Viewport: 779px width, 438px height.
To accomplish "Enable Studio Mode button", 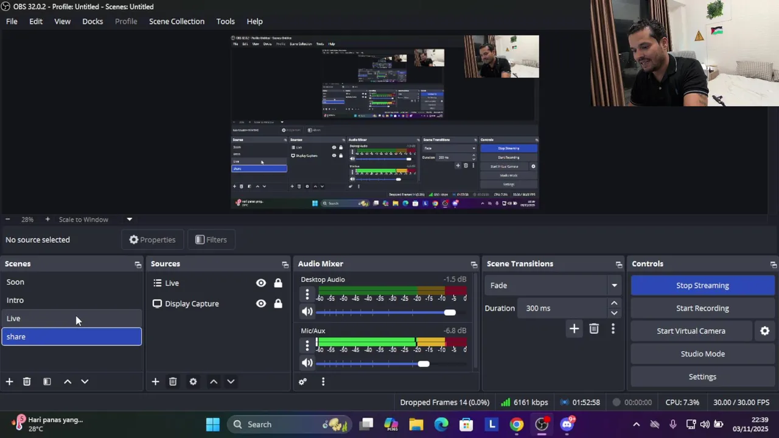I will [702, 354].
